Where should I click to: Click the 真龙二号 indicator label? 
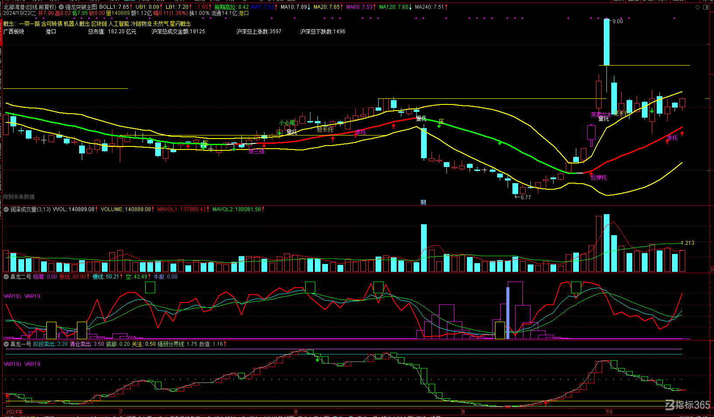coord(21,277)
